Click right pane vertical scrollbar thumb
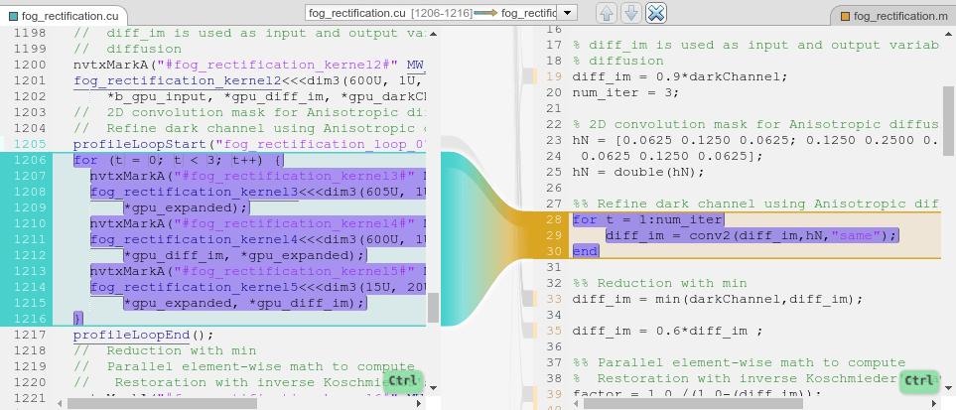Screen dimensions: 956x410 click(x=949, y=121)
